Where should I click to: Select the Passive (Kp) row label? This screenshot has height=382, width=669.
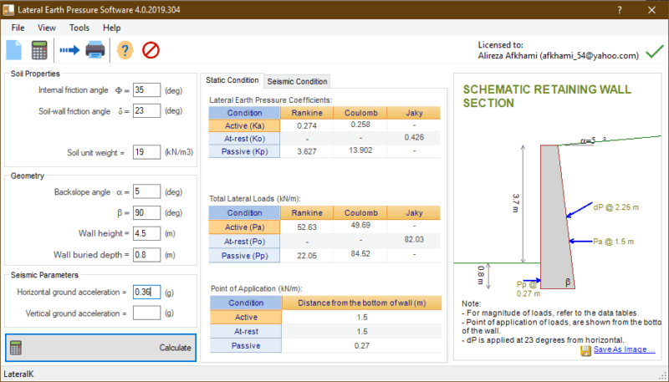coord(244,151)
